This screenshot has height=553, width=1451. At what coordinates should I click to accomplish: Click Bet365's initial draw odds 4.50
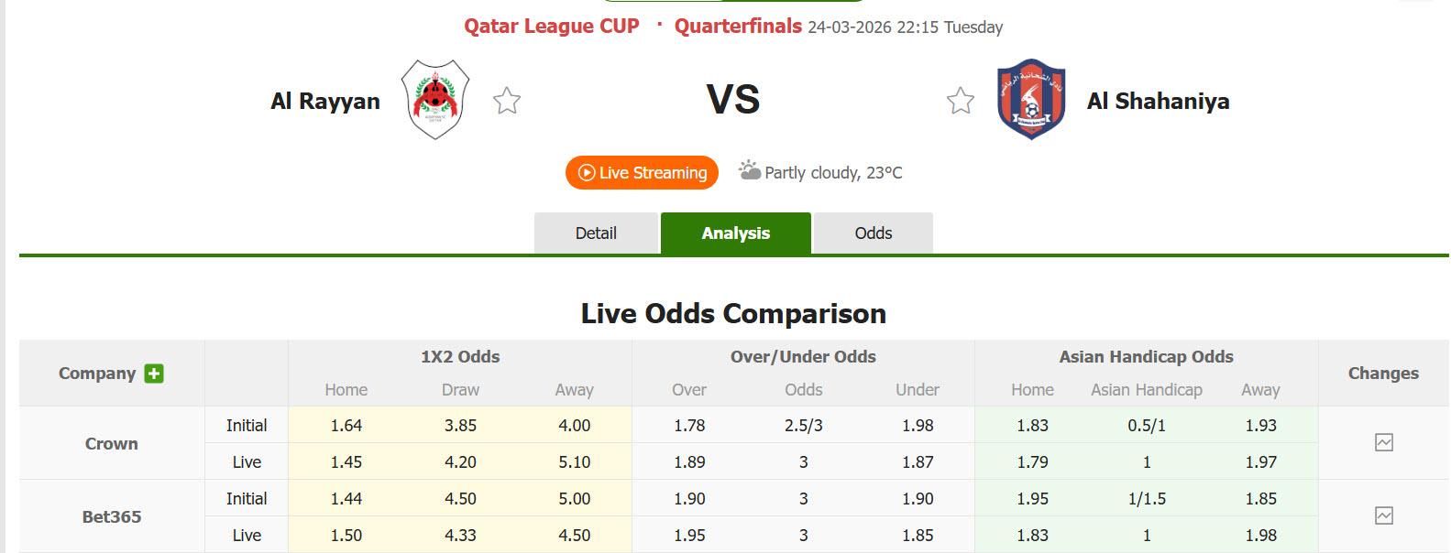click(x=460, y=499)
